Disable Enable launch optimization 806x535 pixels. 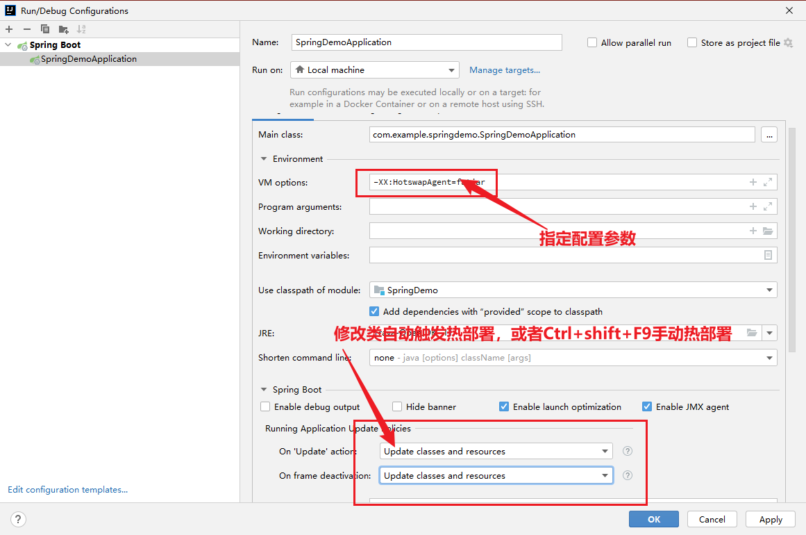tap(504, 406)
